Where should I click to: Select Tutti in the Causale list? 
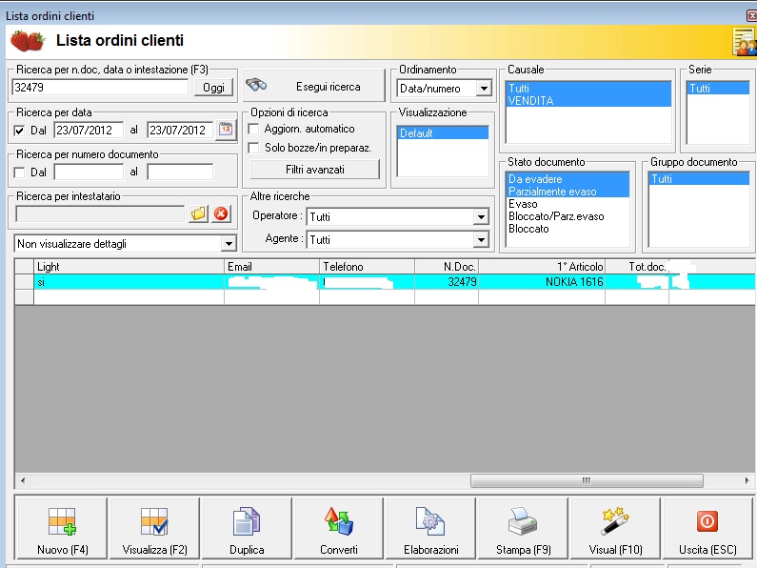[x=588, y=89]
